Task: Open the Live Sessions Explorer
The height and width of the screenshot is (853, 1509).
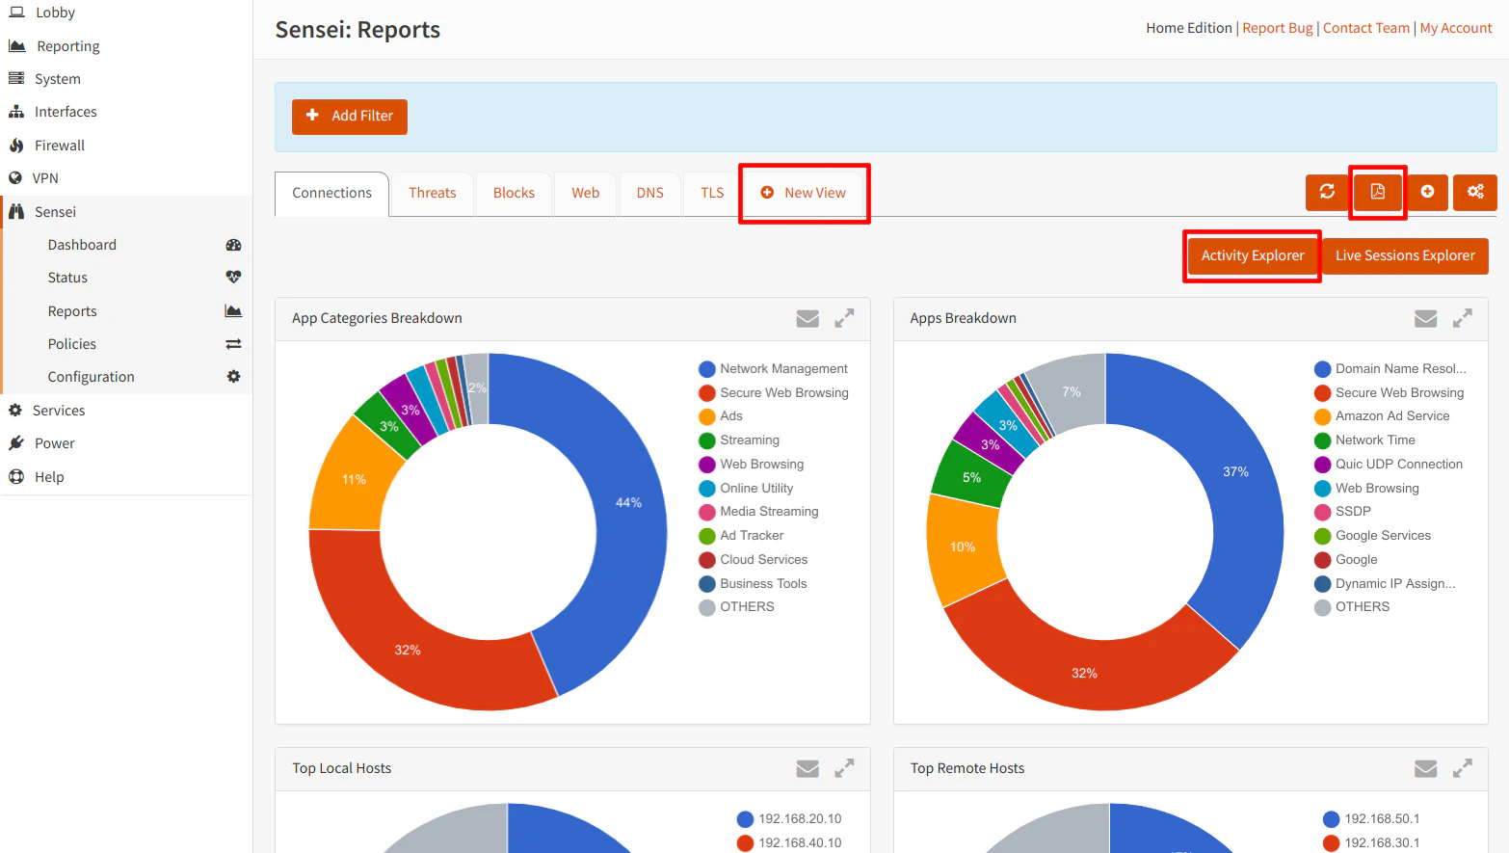Action: click(x=1405, y=256)
